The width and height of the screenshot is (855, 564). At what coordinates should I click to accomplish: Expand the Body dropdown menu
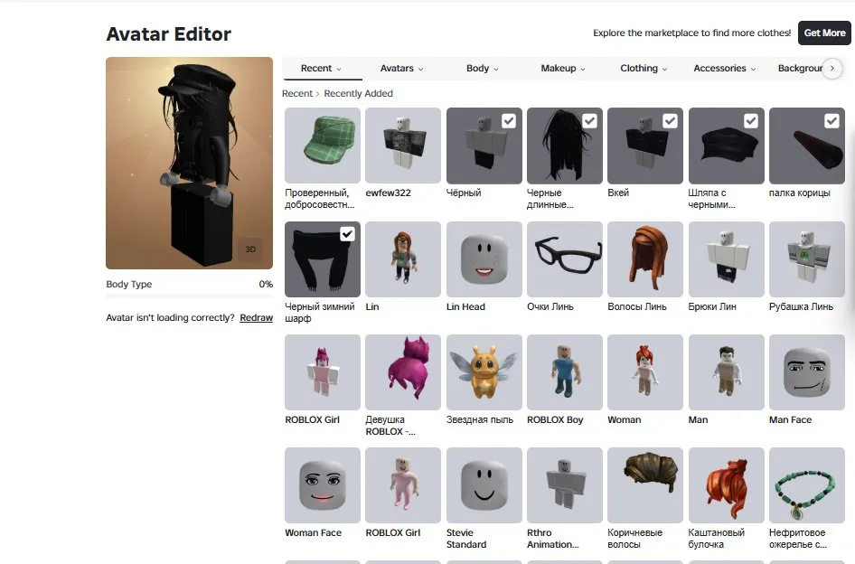coord(483,68)
